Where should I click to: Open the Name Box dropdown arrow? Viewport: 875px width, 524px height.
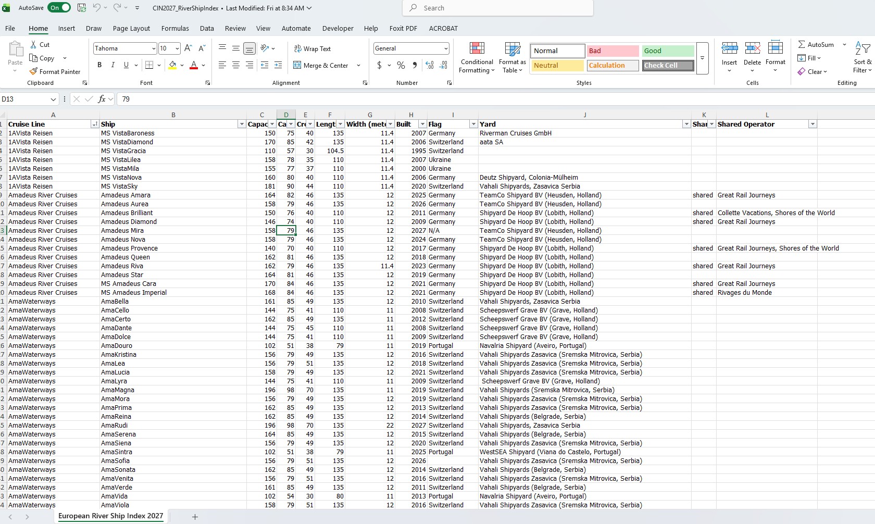[x=53, y=99]
